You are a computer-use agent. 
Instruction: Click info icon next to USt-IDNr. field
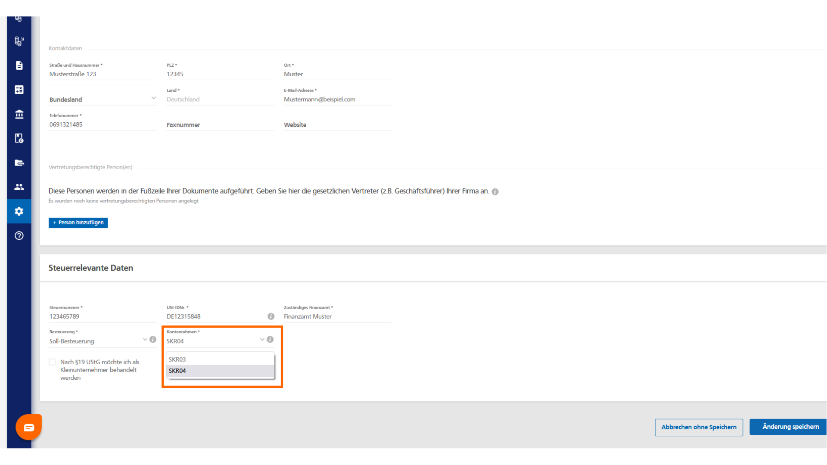click(x=271, y=316)
